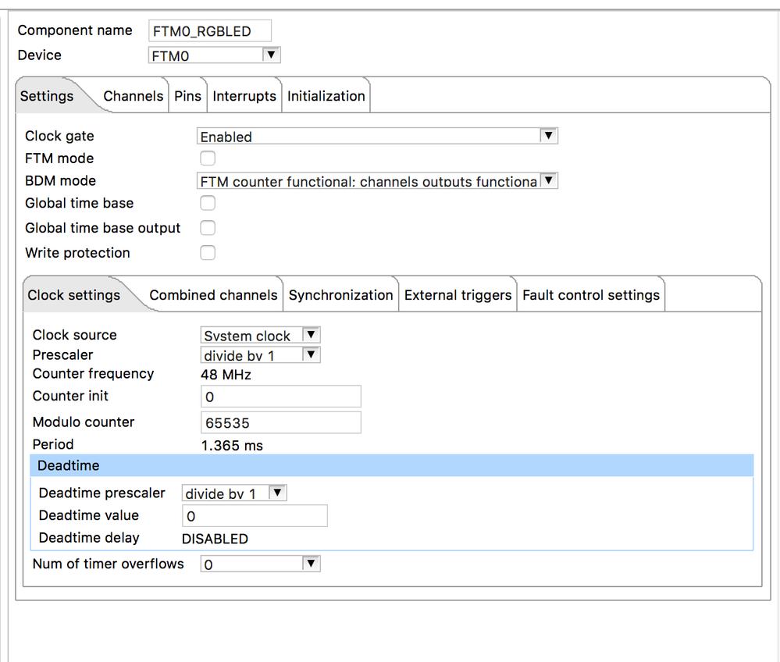Viewport: 780px width, 662px height.
Task: Check the Global time base output box
Action: [x=208, y=228]
